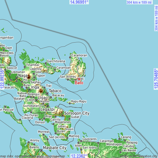The width and height of the screenshot is (158, 158).
Task: Click the Masbate City square marker
Action: (41, 150)
